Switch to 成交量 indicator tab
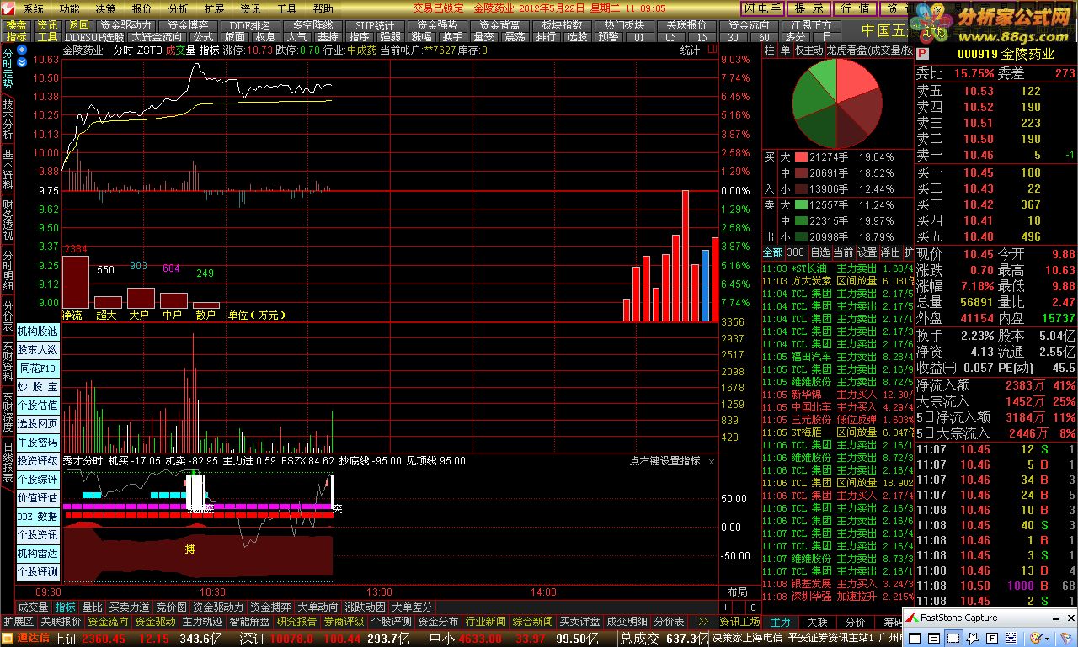The image size is (1078, 647). pos(33,607)
